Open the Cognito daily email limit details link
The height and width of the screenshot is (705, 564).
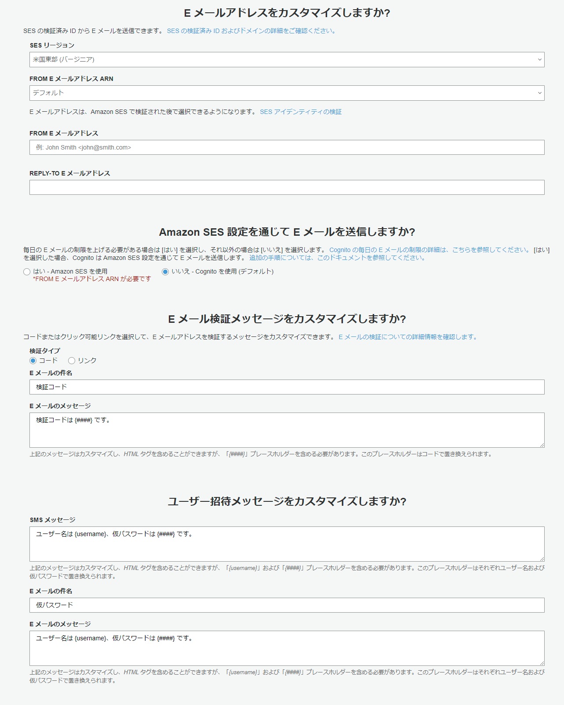pyautogui.click(x=430, y=250)
